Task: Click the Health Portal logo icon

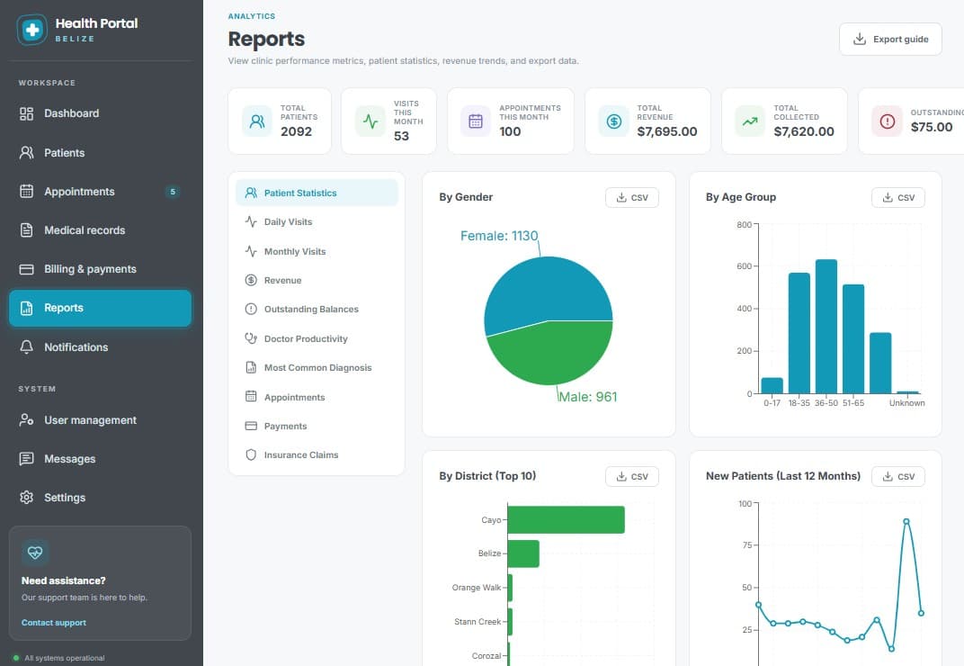Action: [x=32, y=30]
